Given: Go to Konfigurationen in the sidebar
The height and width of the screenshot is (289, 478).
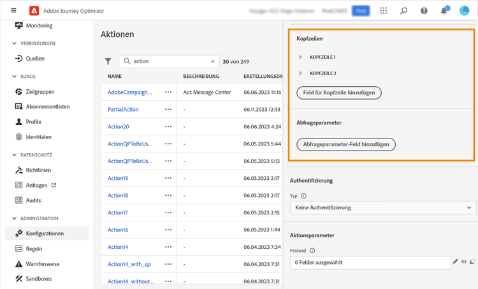Looking at the screenshot, I should click(45, 233).
